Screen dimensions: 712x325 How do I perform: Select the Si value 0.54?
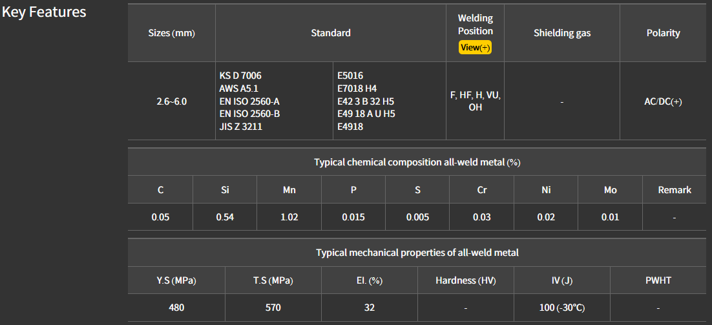coord(225,217)
